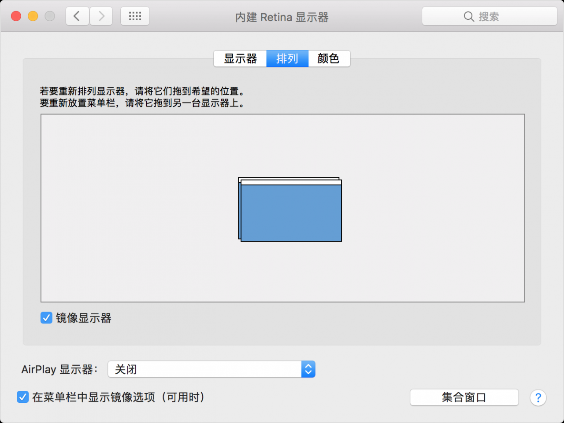Toggle the 镜像显示器 checkbox
Image resolution: width=564 pixels, height=423 pixels.
point(46,318)
